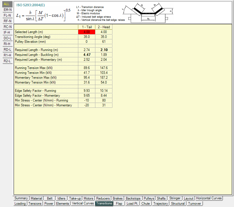The width and height of the screenshot is (234, 207).
Task: Click Transitioning Angle value for Tail
Action: tap(87, 37)
